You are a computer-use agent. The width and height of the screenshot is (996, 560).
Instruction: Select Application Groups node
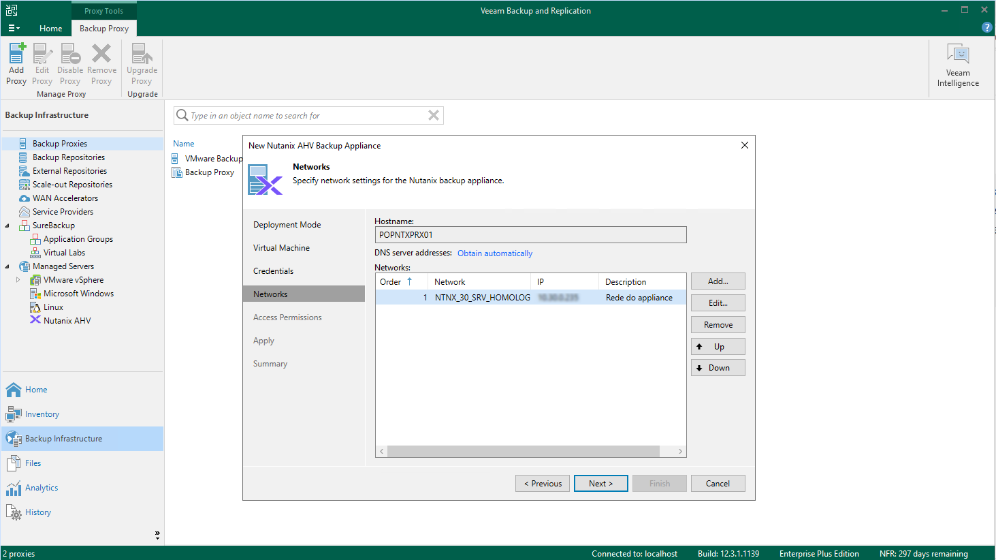pos(78,239)
